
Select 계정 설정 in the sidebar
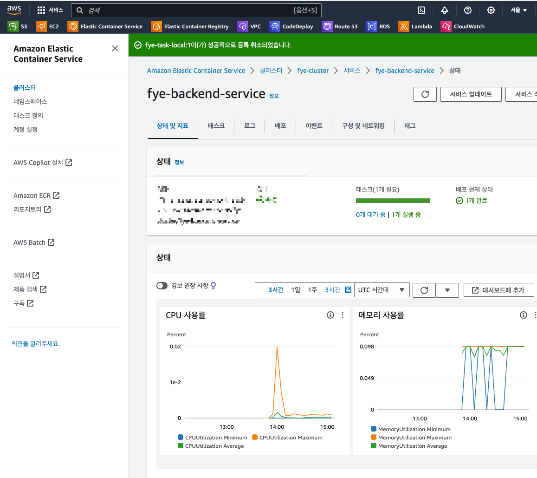point(26,129)
